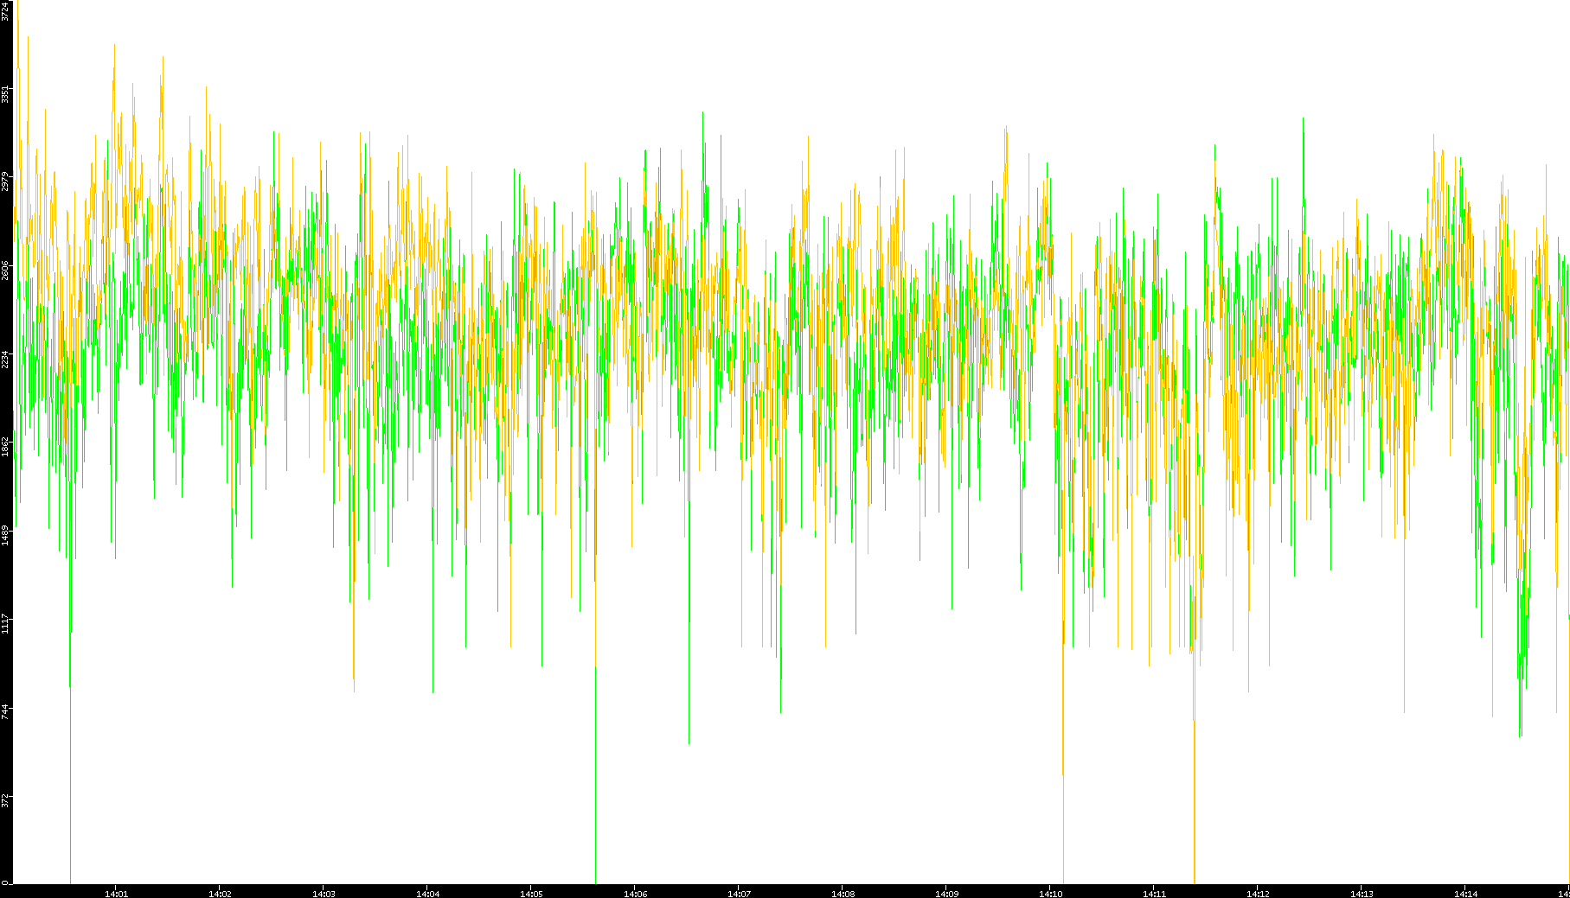
Task: Select the 3351 y-axis label
Action: [x=6, y=94]
